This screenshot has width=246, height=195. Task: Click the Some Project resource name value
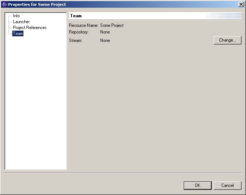(112, 25)
